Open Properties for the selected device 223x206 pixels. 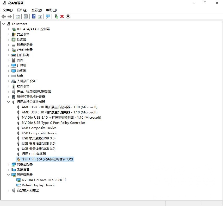coord(26,16)
